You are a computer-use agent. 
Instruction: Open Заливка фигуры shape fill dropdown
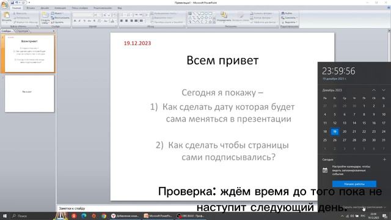(x=262, y=13)
